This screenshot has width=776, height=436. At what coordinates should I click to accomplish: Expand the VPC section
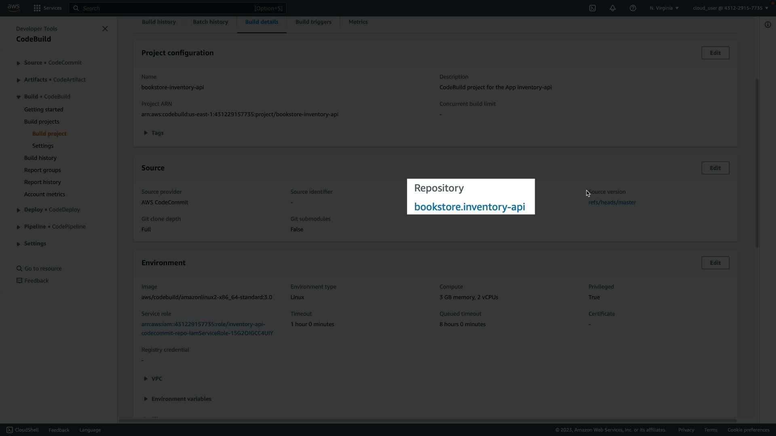pos(146,379)
